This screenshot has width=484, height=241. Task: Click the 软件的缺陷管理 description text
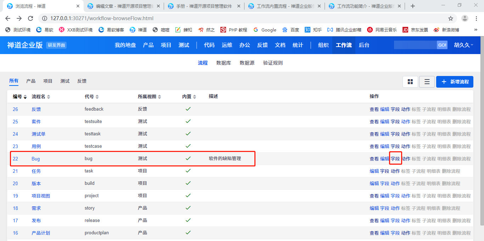click(225, 159)
